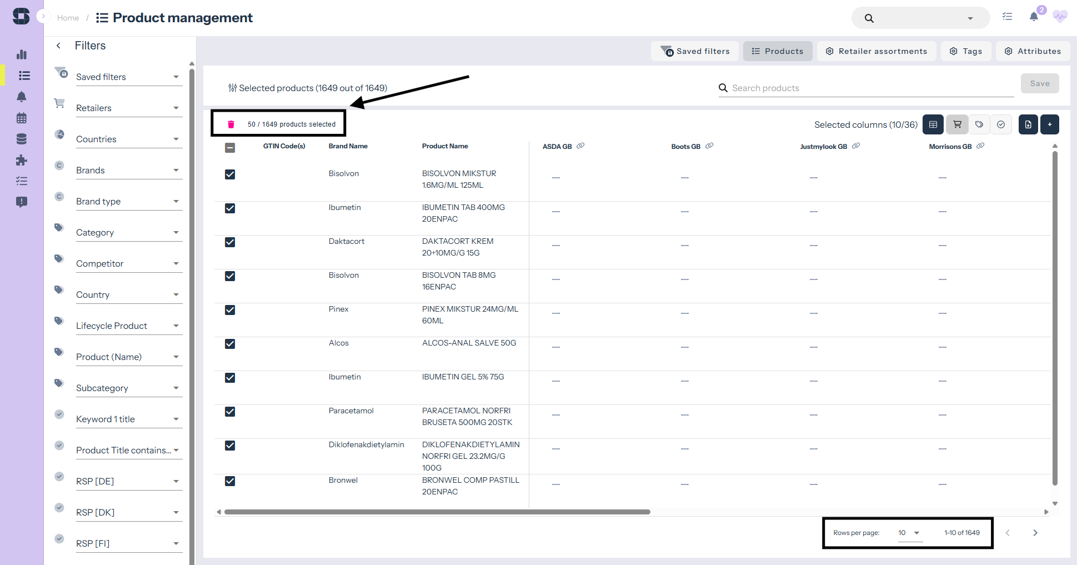
Task: Open the calendar icon in left sidebar
Action: pyautogui.click(x=22, y=118)
